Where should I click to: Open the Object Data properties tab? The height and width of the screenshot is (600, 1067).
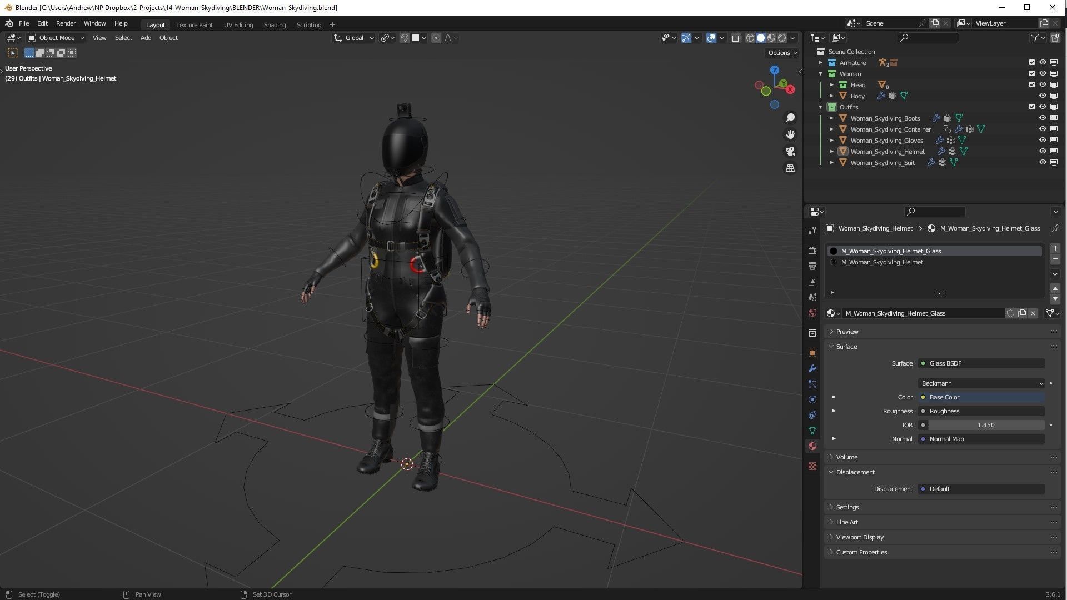tap(812, 431)
